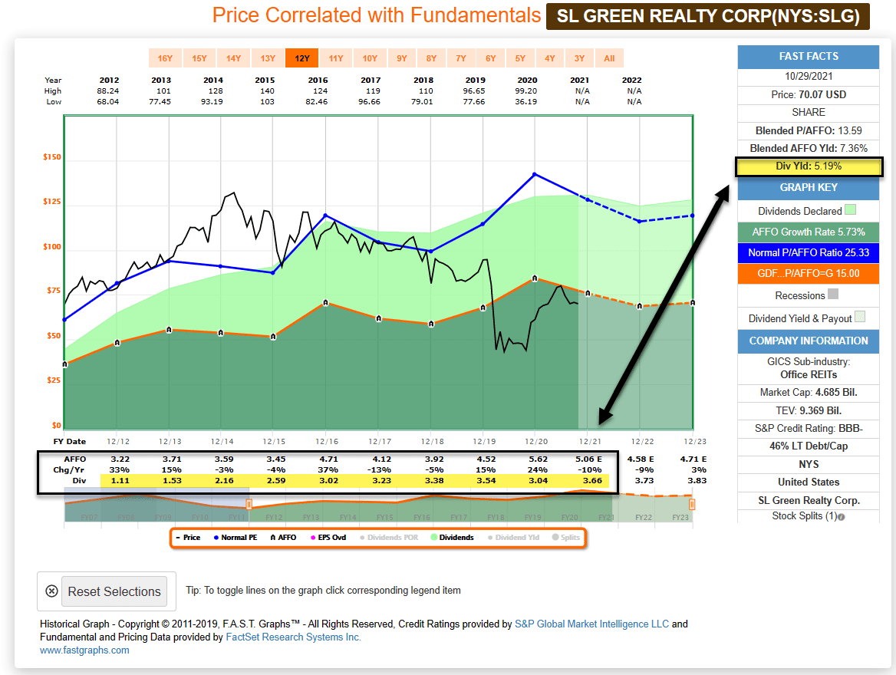Click the S&P Credit Rating: BBB- row
The height and width of the screenshot is (675, 896).
click(808, 429)
